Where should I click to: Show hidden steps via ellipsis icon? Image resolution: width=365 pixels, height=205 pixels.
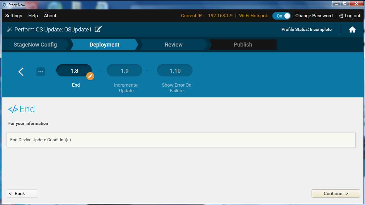pos(41,72)
